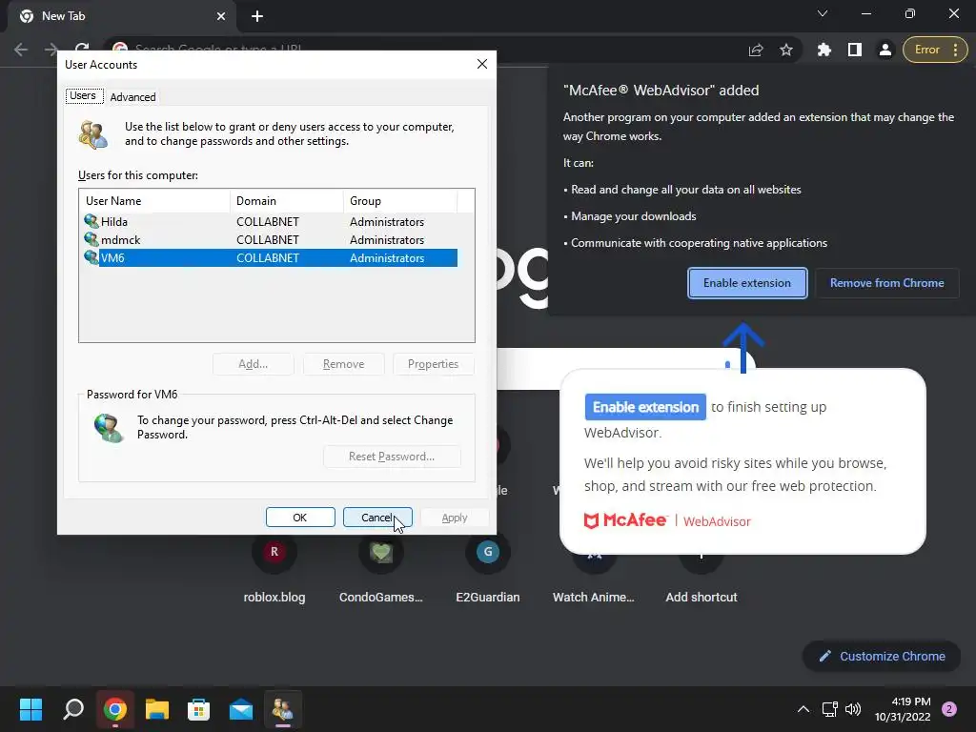
Task: Reload the page with refresh icon
Action: point(82,48)
